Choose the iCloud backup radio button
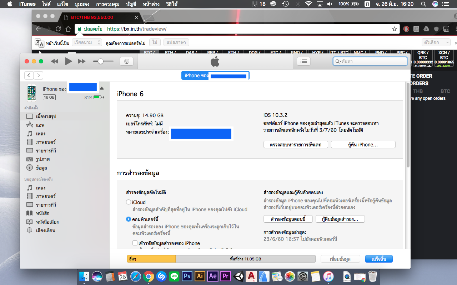This screenshot has width=457, height=285. 129,202
